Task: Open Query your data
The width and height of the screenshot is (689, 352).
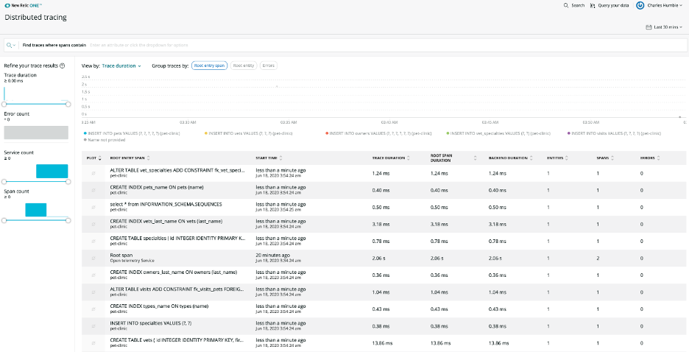Action: coord(609,6)
